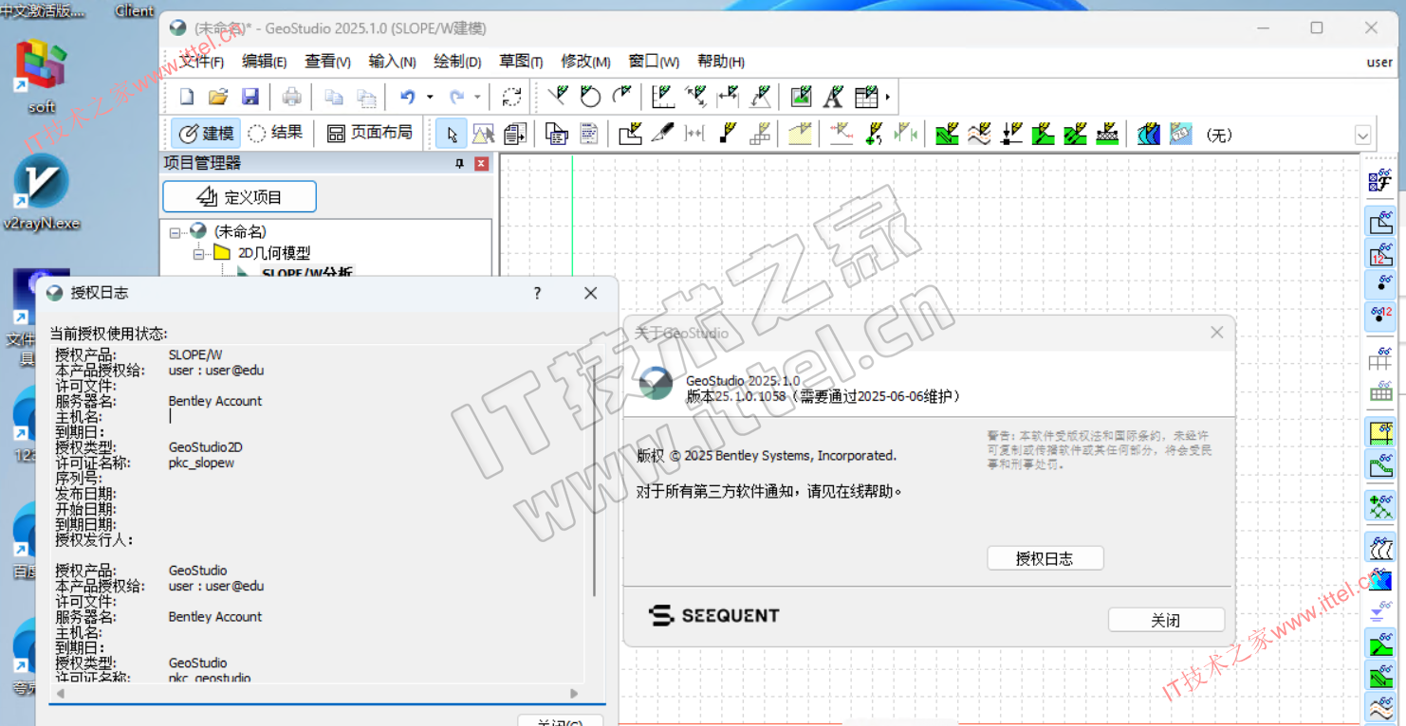This screenshot has width=1406, height=726.
Task: Click the text 'A' sketch tool icon
Action: tap(833, 97)
